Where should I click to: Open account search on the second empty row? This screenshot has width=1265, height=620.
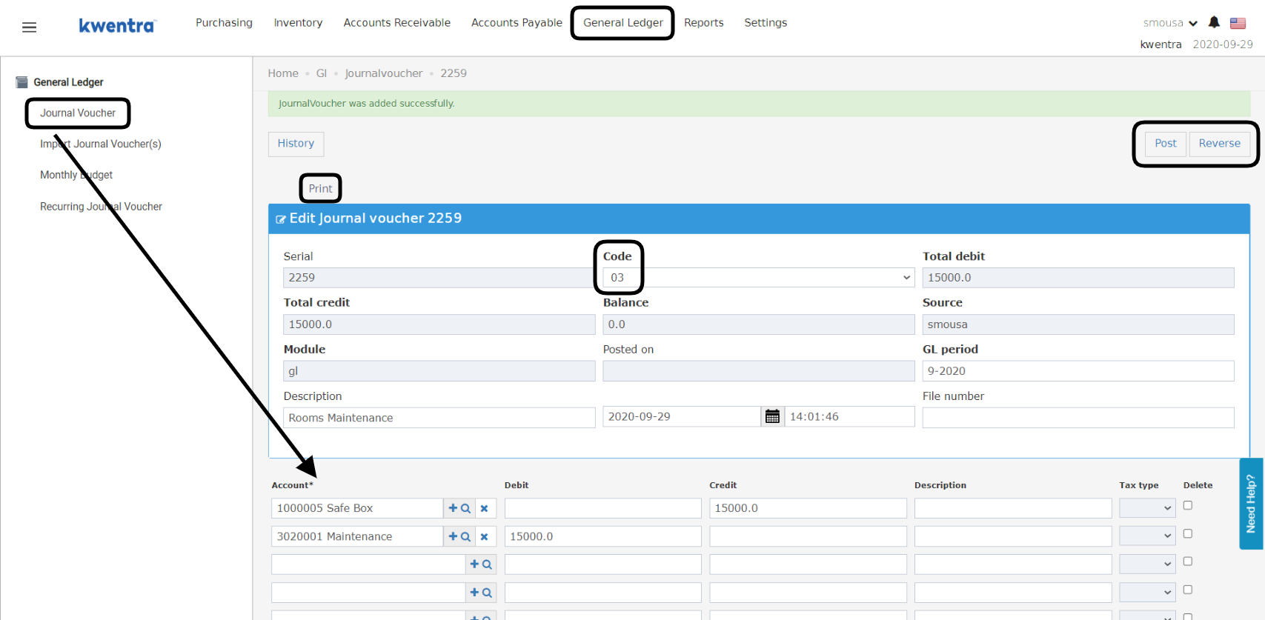coord(488,593)
